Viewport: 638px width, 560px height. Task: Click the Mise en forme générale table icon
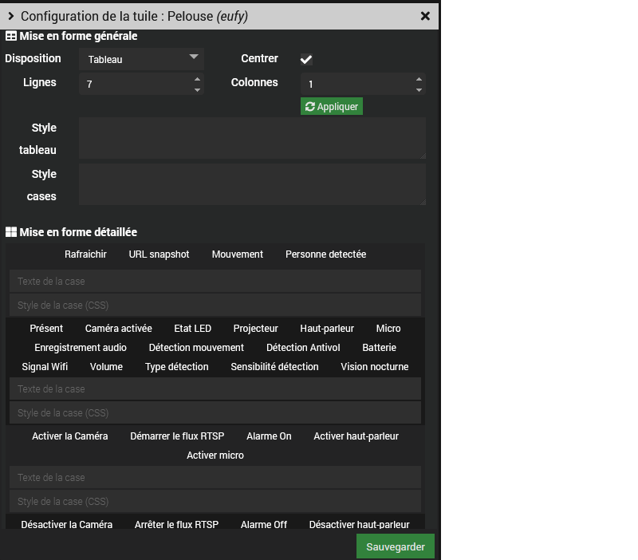(11, 36)
